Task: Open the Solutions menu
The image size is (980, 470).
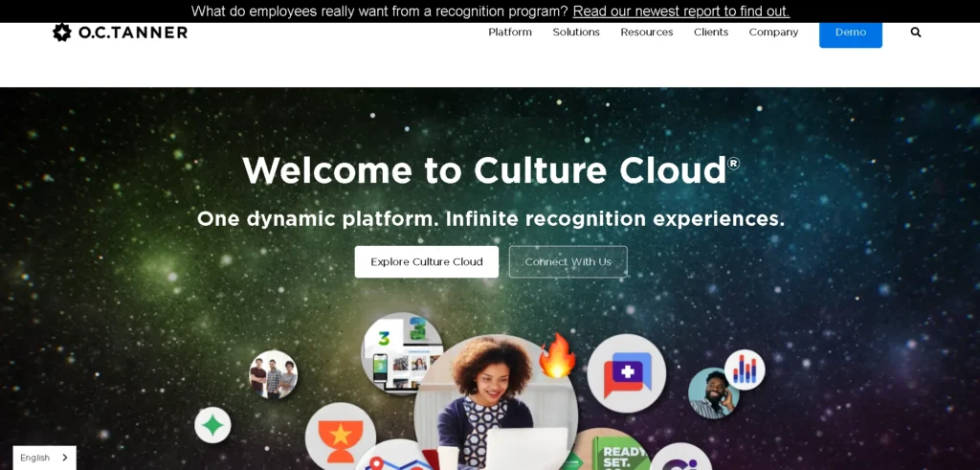Action: click(x=575, y=33)
